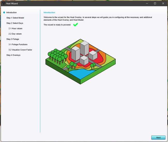Jump to 2.1 Hour values
The image size is (168, 142).
[x=15, y=28]
